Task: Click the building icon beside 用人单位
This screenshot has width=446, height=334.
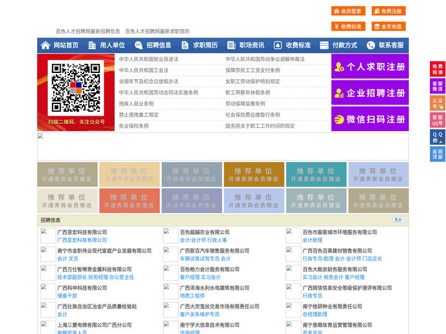Action: click(92, 45)
